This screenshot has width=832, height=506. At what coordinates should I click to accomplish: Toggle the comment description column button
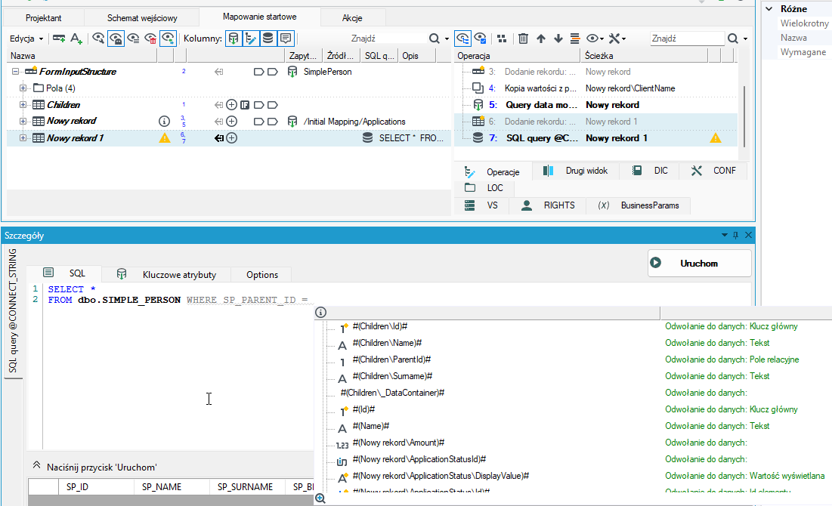pyautogui.click(x=286, y=39)
